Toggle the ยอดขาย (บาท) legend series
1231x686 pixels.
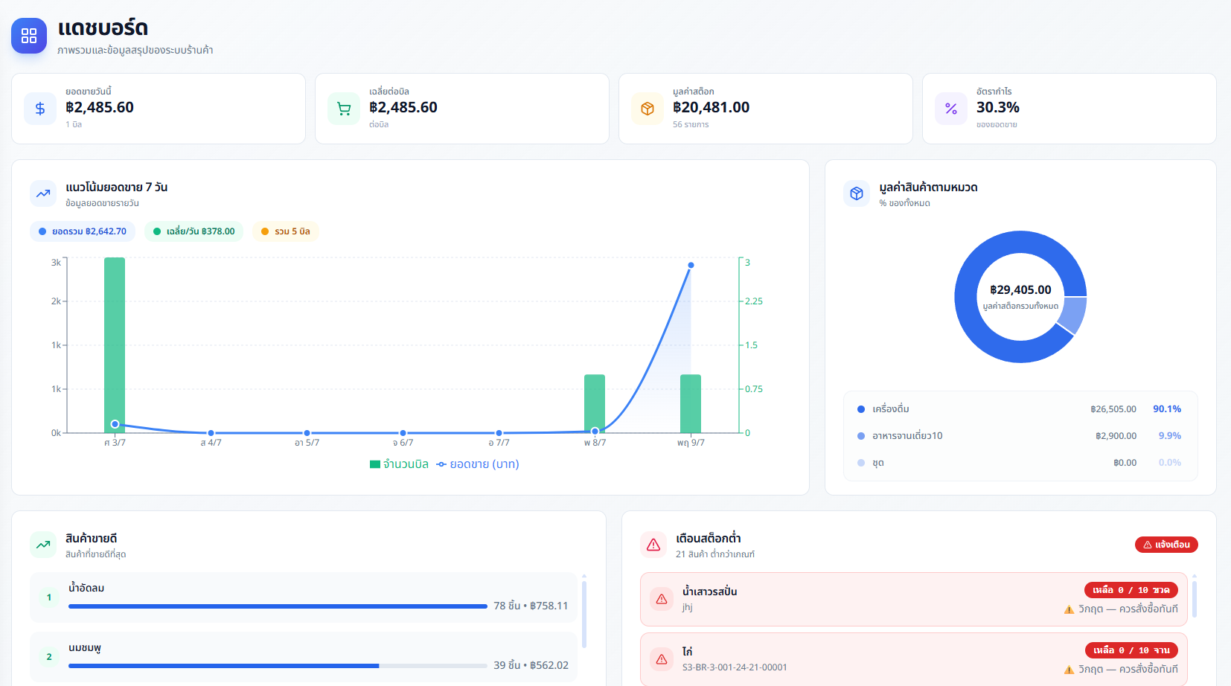[478, 464]
